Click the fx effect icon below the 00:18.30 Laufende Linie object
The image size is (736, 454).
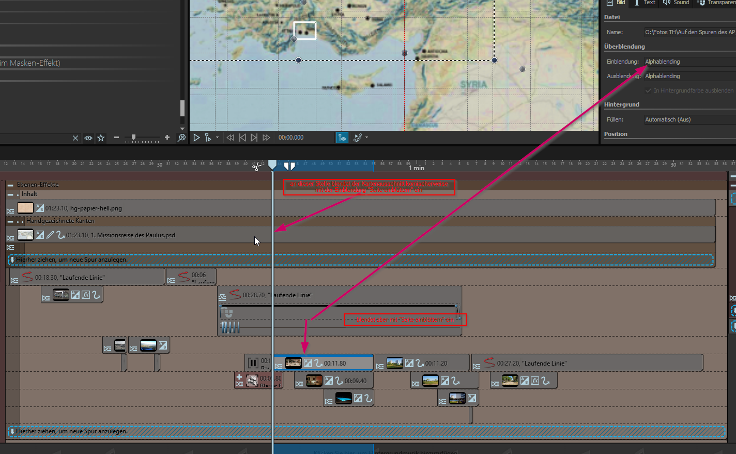(x=86, y=295)
